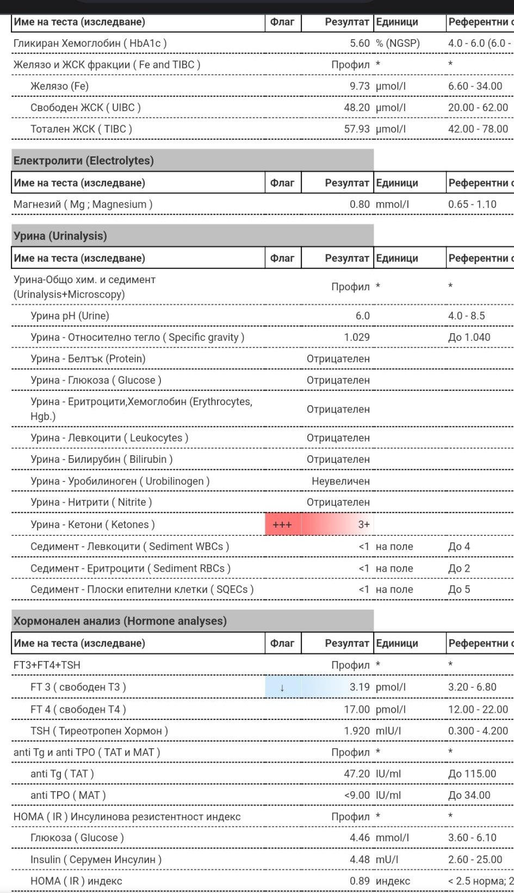Expand the anti Tg и anti TPO profile row
This screenshot has height=893, width=514.
click(87, 752)
